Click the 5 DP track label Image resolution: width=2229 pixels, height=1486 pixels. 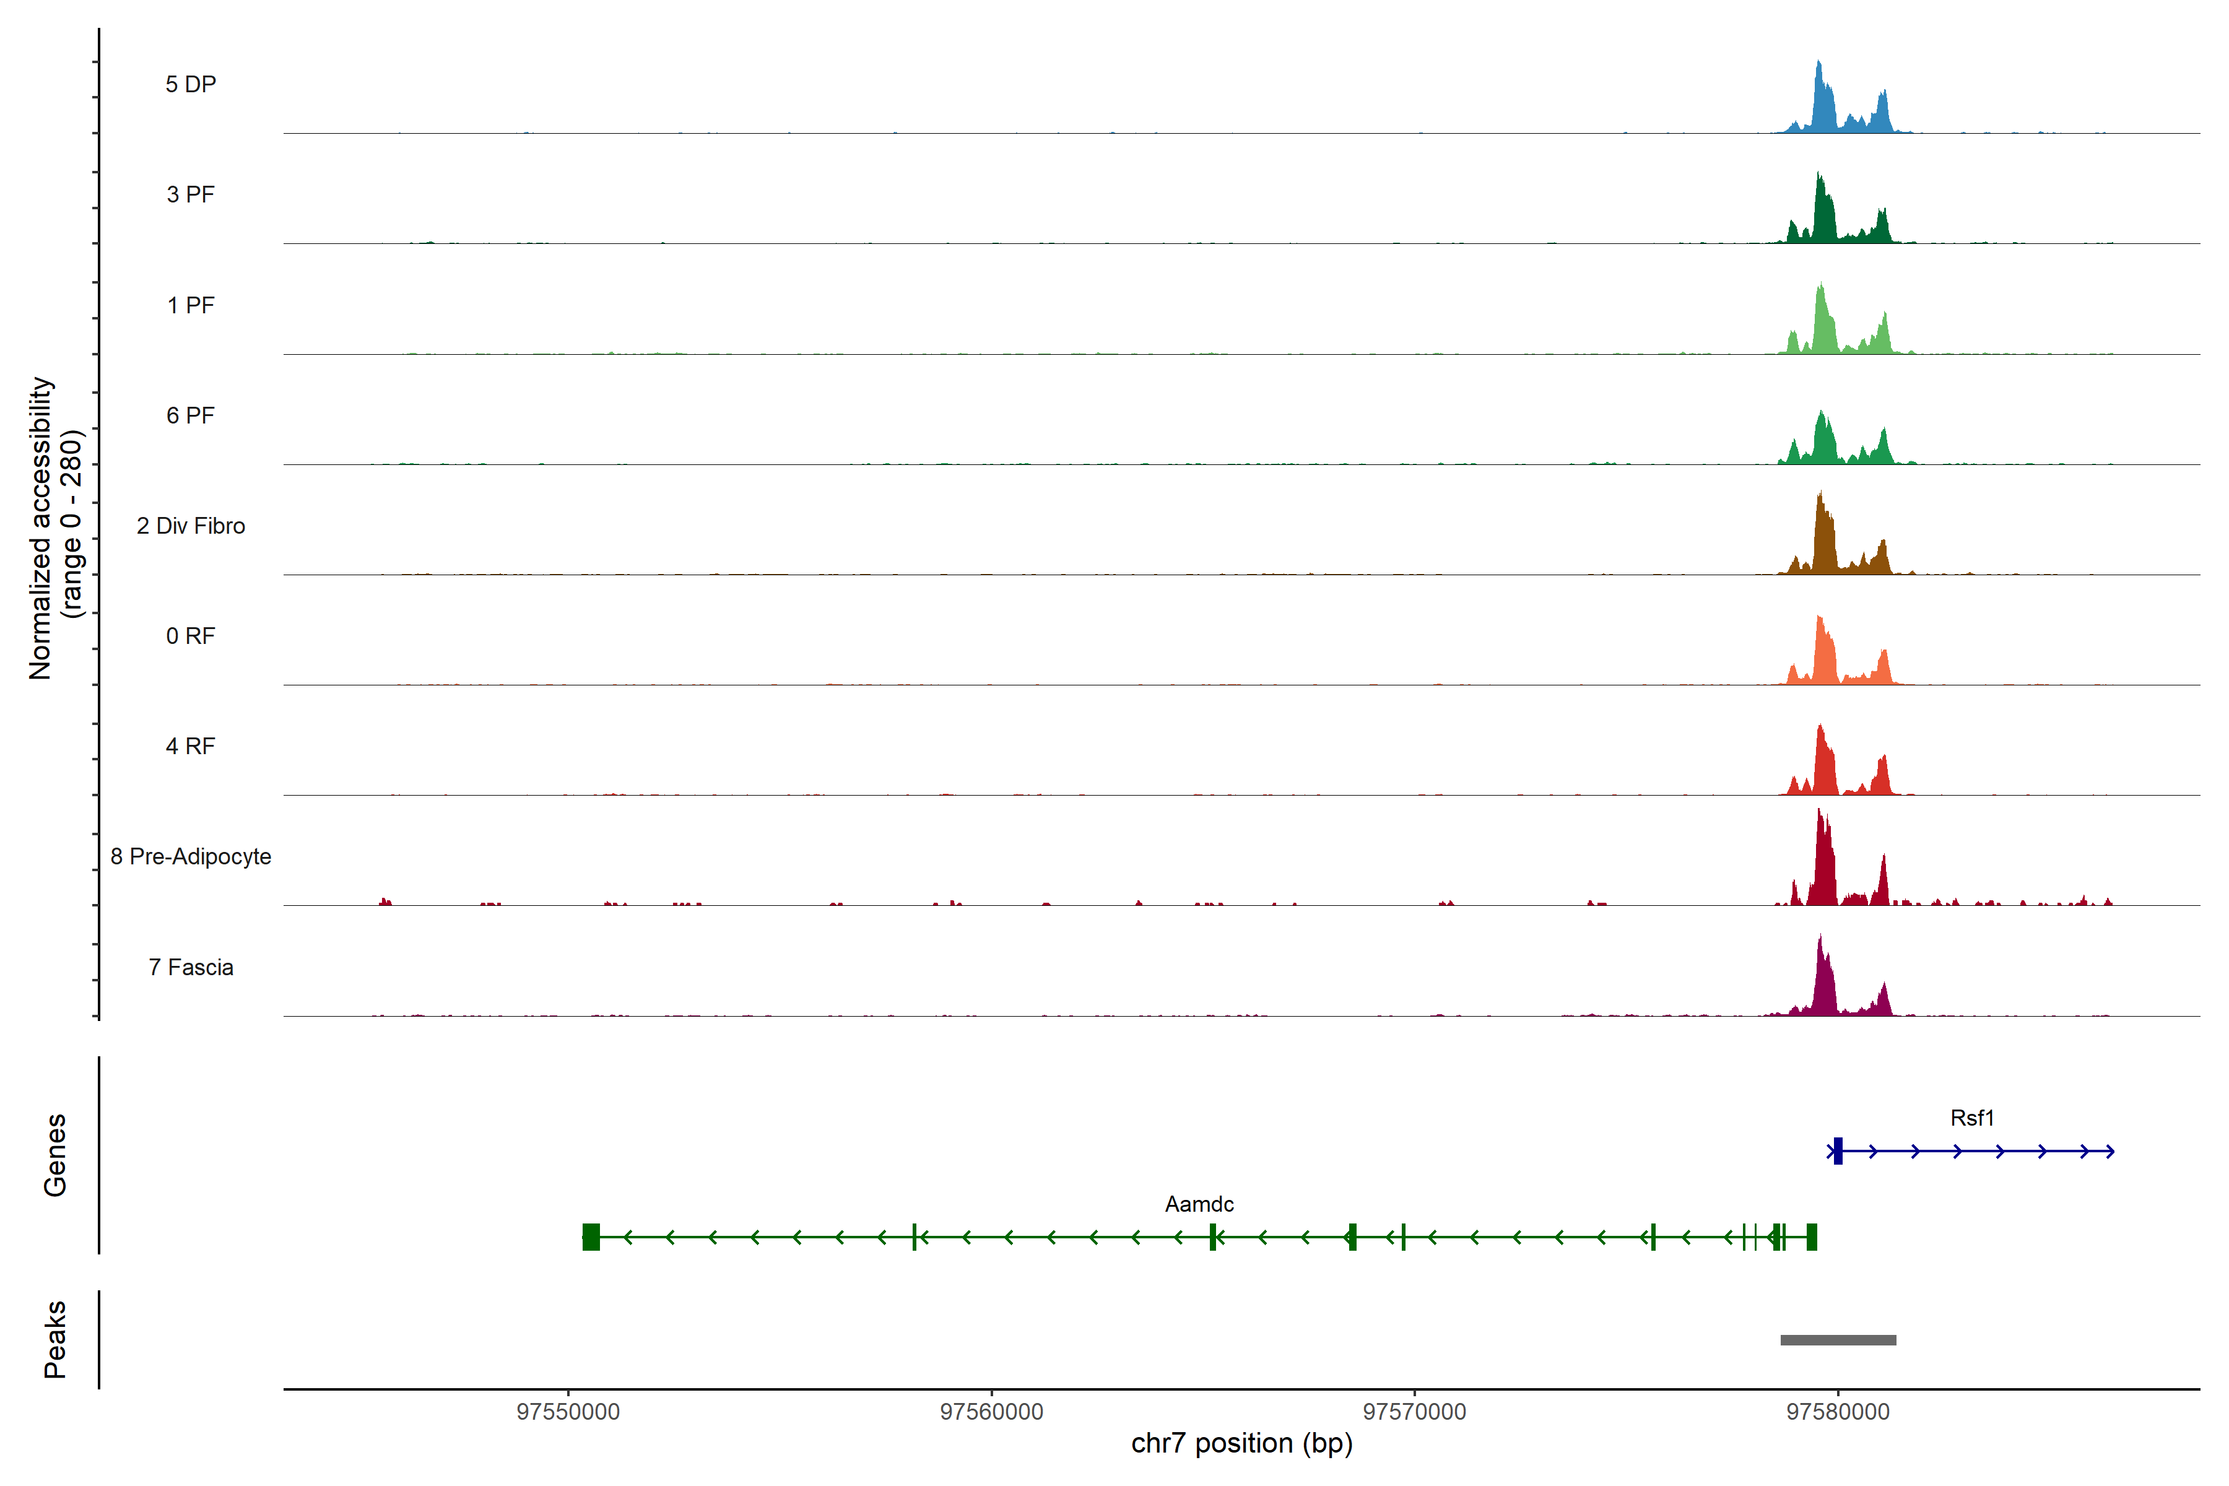point(191,84)
